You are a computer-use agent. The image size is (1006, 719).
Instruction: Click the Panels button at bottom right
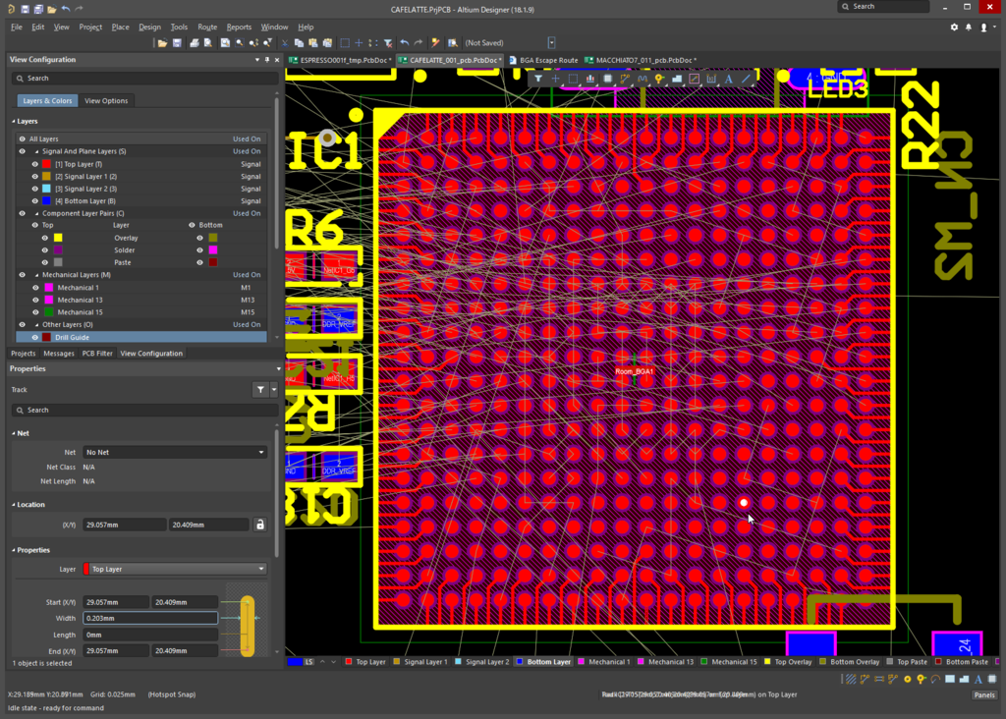tap(984, 694)
